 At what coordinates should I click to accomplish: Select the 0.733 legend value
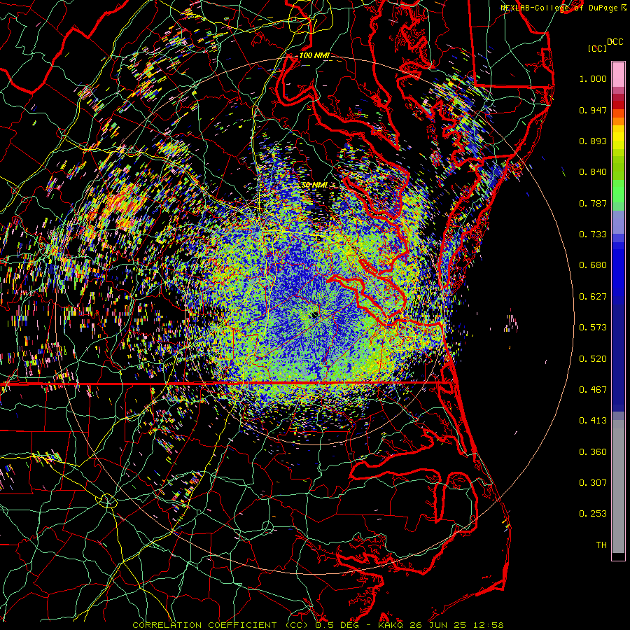point(593,234)
